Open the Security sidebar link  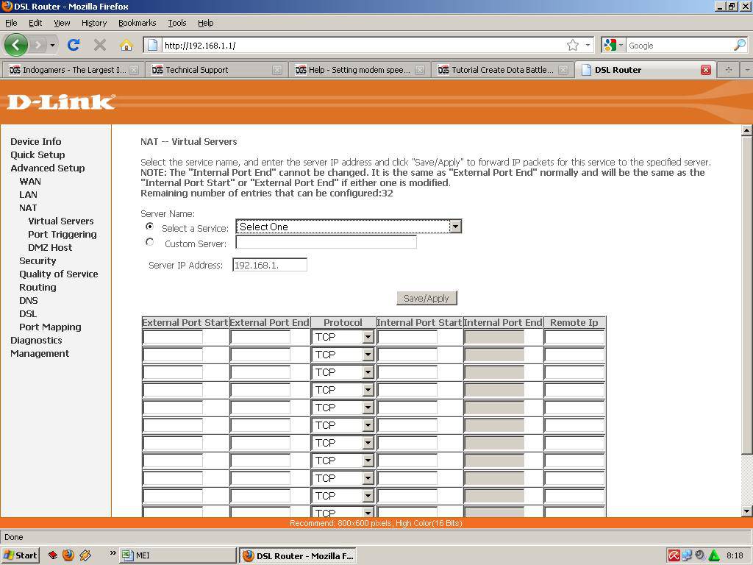pyautogui.click(x=38, y=260)
